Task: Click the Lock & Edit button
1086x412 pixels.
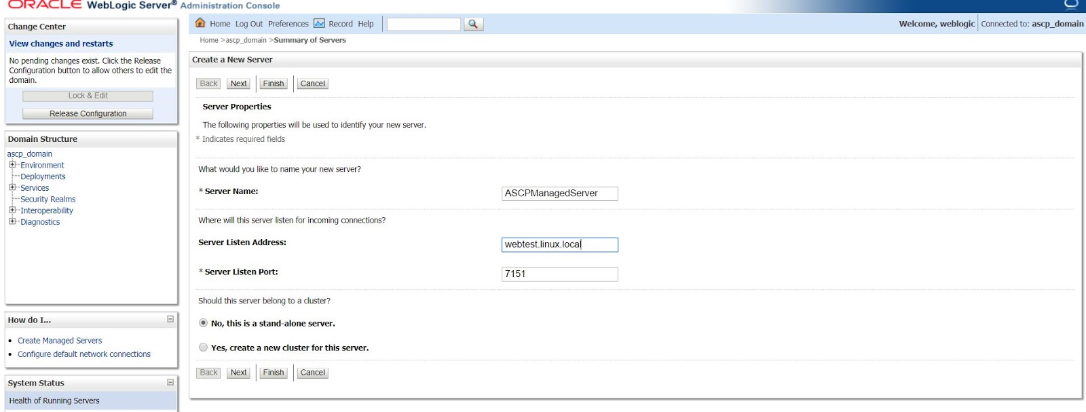Action: point(88,96)
